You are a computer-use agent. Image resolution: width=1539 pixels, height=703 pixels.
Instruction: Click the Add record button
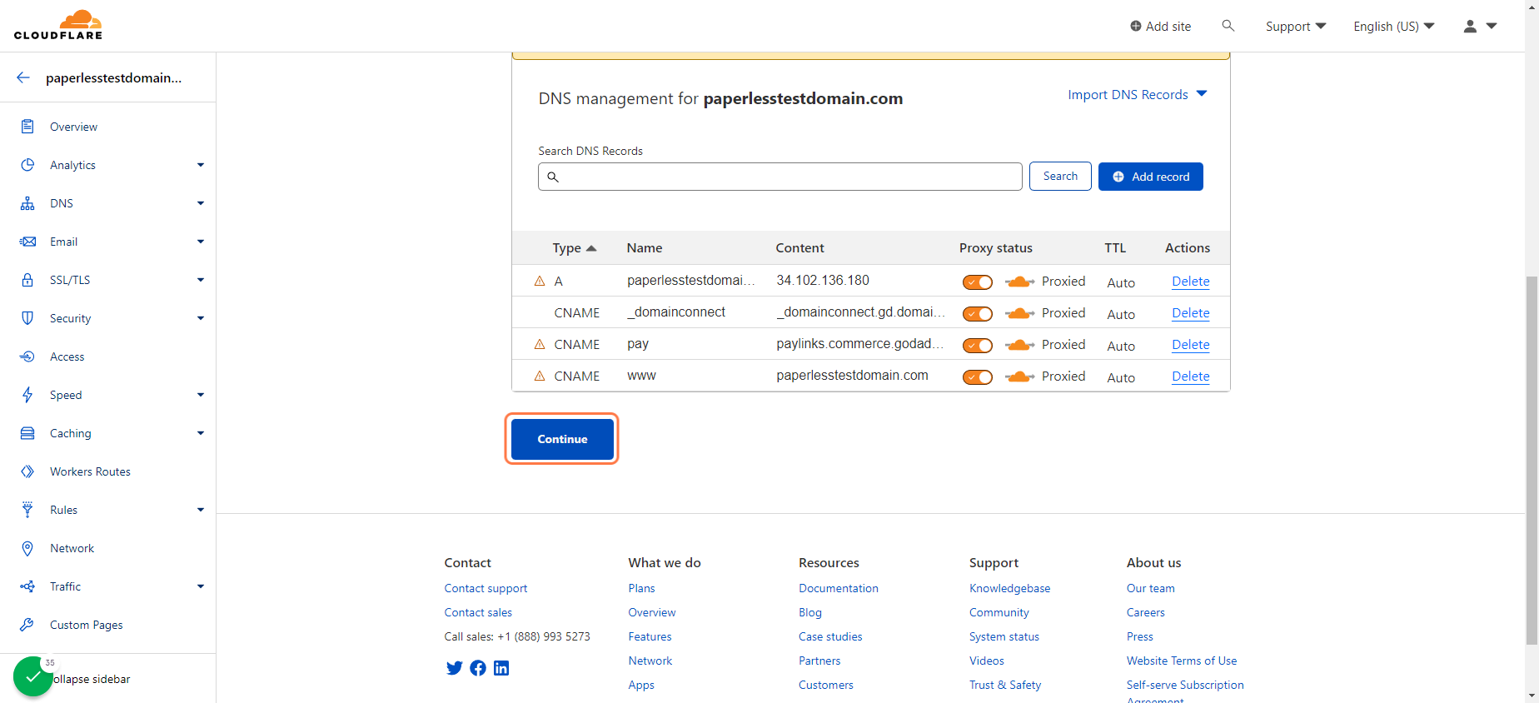pyautogui.click(x=1151, y=177)
